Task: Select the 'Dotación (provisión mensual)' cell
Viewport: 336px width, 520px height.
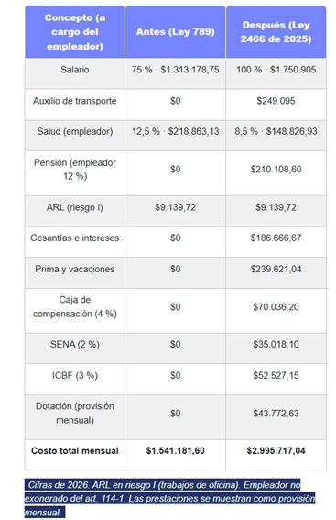Action: pyautogui.click(x=75, y=417)
